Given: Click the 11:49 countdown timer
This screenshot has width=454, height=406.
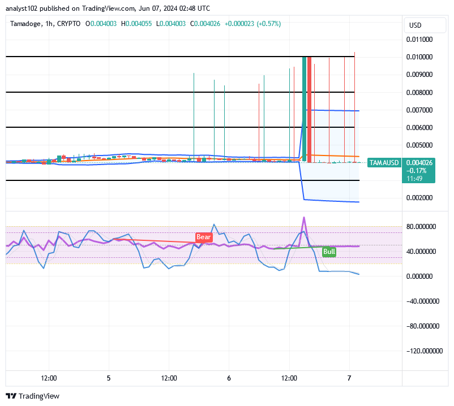Looking at the screenshot, I should 414,179.
